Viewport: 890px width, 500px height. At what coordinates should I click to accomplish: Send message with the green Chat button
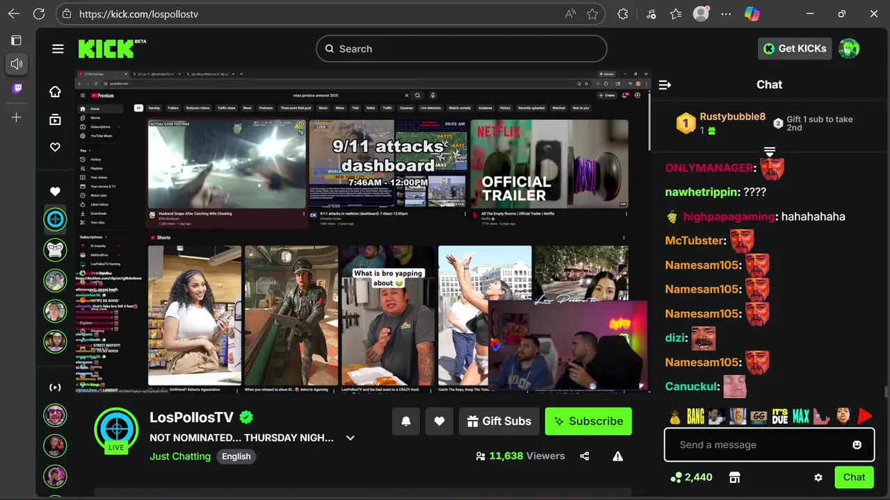click(854, 477)
